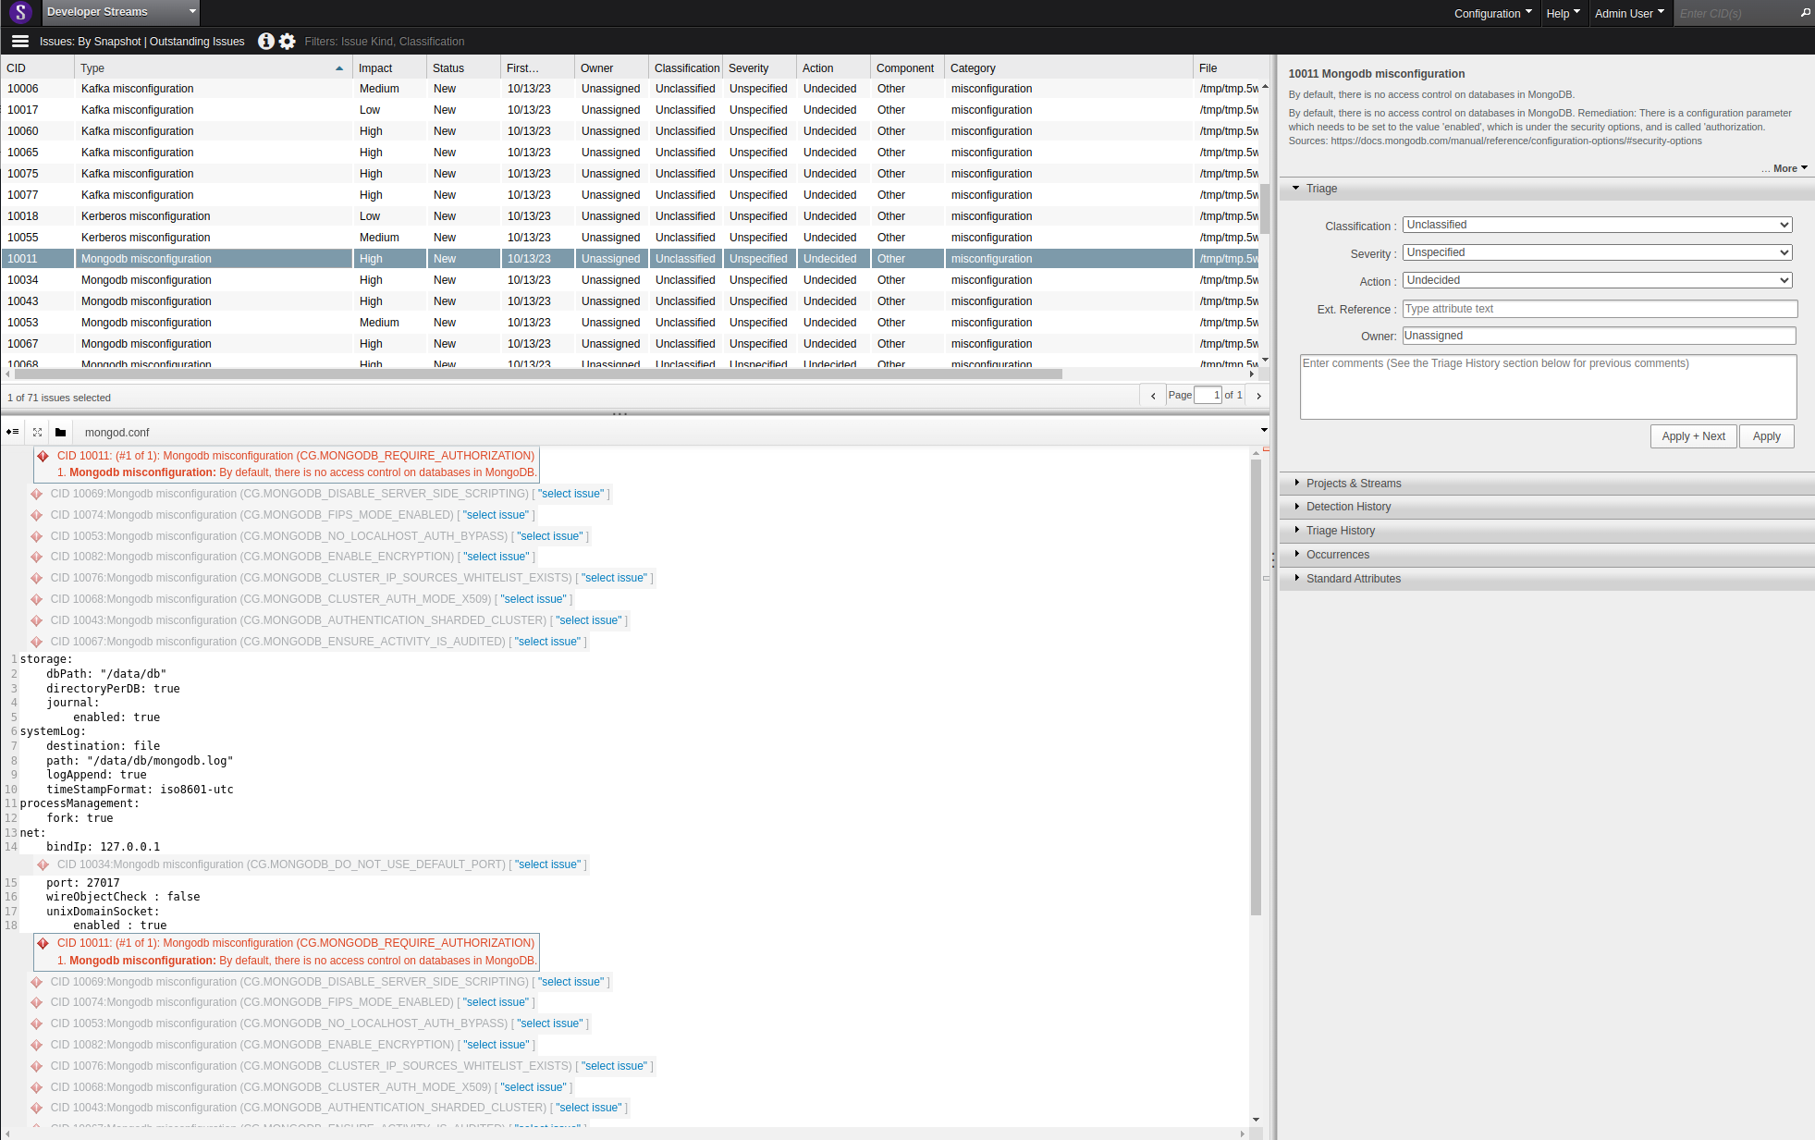The height and width of the screenshot is (1140, 1815).
Task: Select issue row CID 10055 Kerberos misconfiguration
Action: (629, 238)
